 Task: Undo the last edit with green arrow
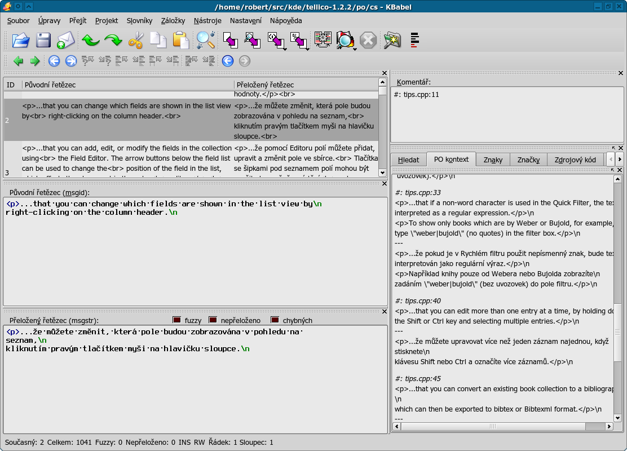tap(90, 40)
